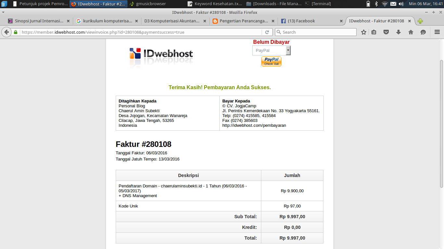Switch to kurikulum komputerisa Google tab
The image size is (444, 249).
[107, 21]
